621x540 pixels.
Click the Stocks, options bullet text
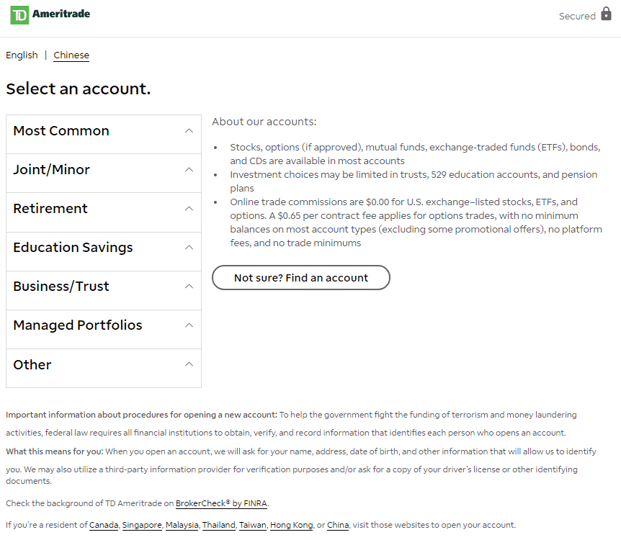(x=415, y=154)
